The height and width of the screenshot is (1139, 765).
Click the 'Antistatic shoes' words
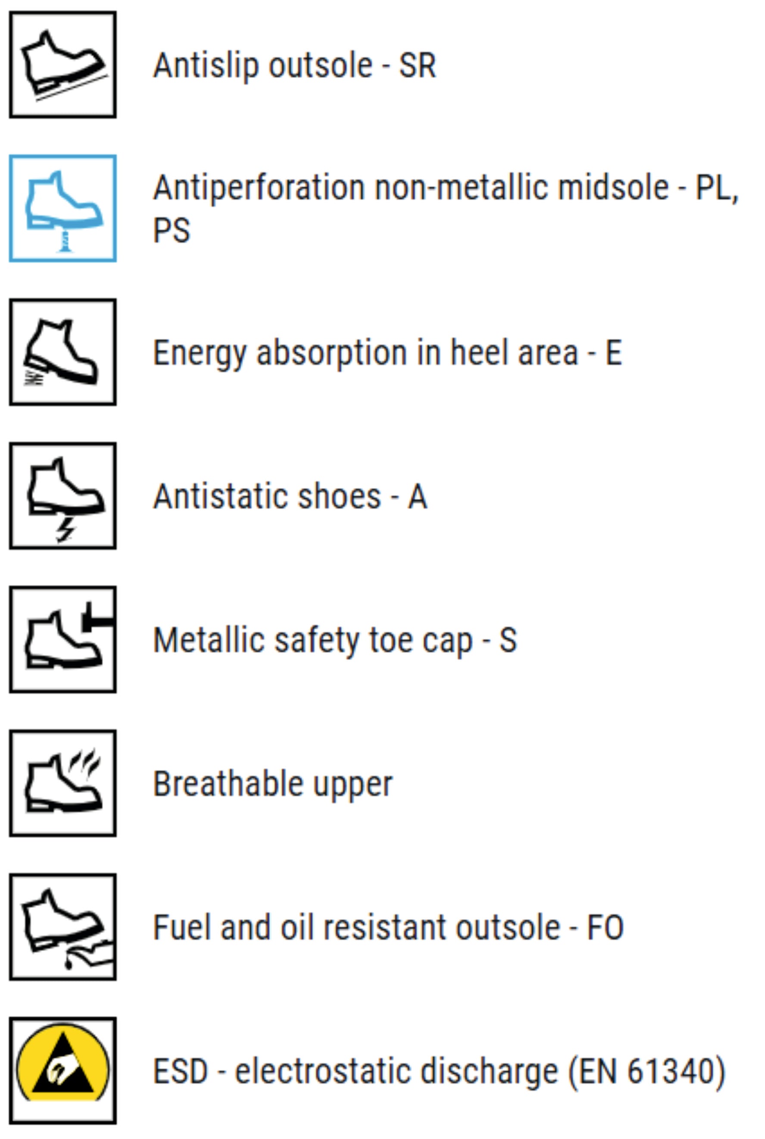266,497
